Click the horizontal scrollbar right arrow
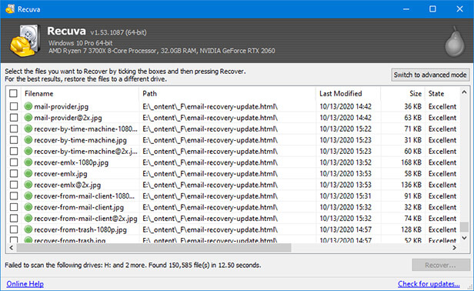The width and height of the screenshot is (474, 291). [x=454, y=248]
